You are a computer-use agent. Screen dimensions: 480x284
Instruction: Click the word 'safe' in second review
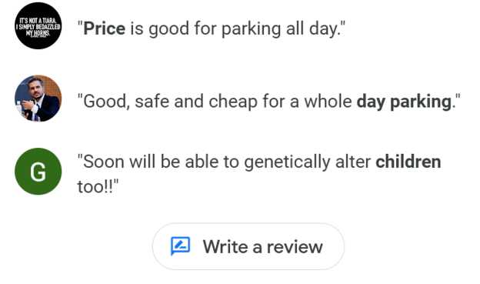152,102
